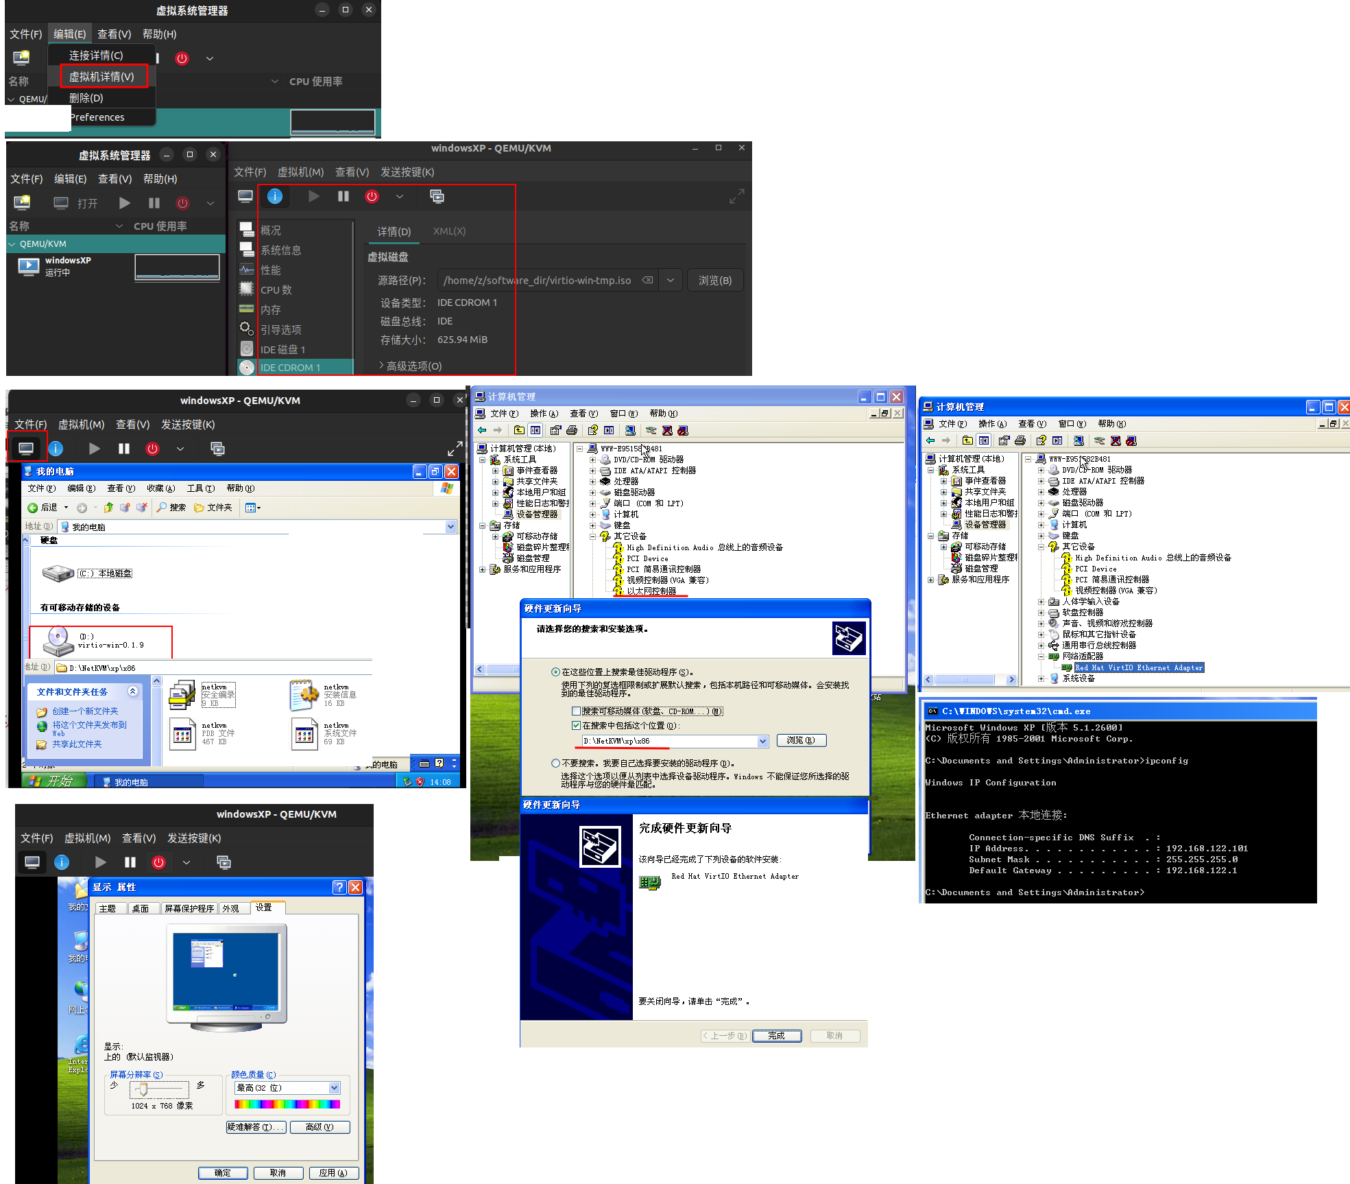Viewport: 1350px width, 1184px height.
Task: Click red power icon above 显示 属性 dialog
Action: click(x=158, y=862)
